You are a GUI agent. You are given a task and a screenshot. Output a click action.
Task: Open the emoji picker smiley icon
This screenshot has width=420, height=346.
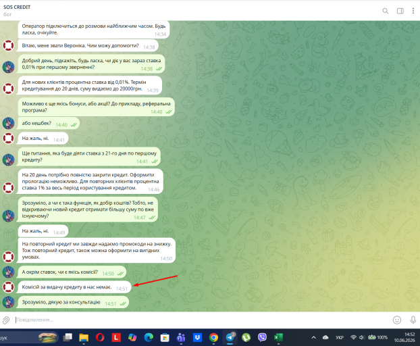396,320
